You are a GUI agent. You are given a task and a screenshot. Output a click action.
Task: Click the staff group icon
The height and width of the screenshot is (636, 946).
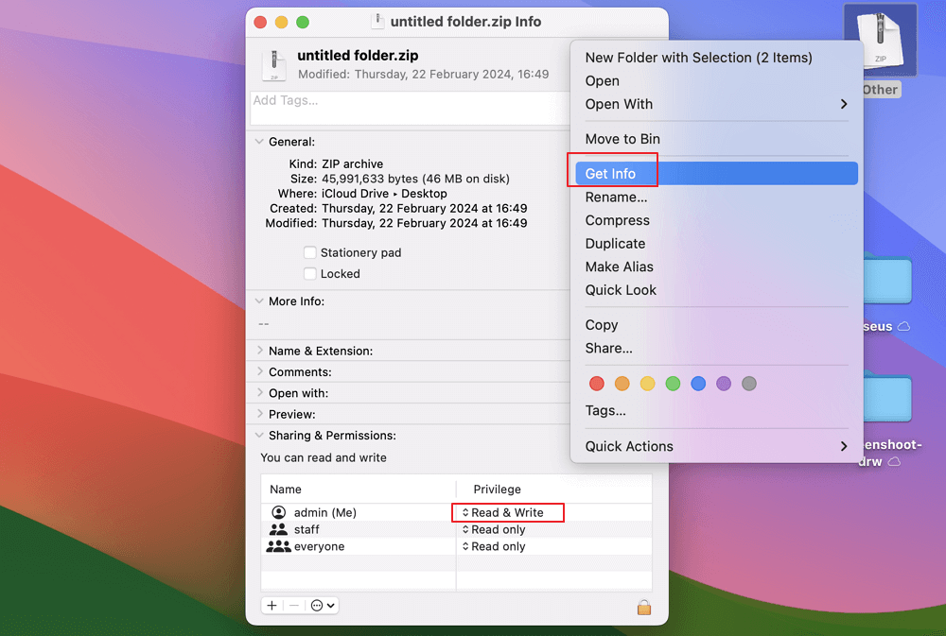278,529
